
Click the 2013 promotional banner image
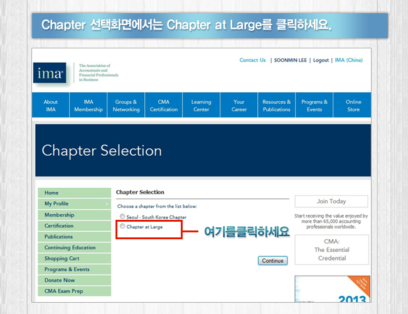click(332, 289)
